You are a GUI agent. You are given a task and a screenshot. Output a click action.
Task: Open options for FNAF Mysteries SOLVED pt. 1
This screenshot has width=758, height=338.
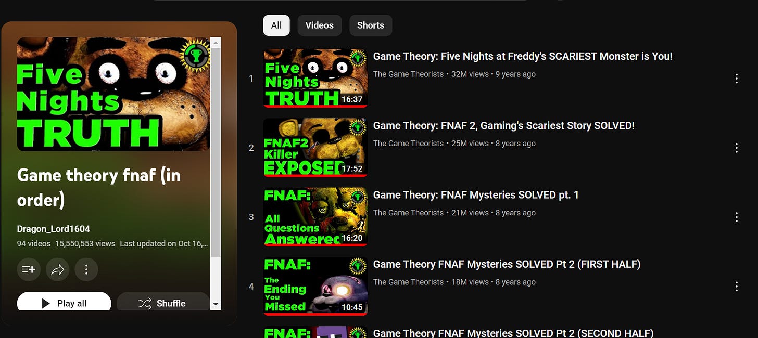(736, 217)
